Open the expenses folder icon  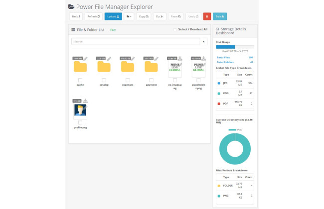tap(128, 67)
